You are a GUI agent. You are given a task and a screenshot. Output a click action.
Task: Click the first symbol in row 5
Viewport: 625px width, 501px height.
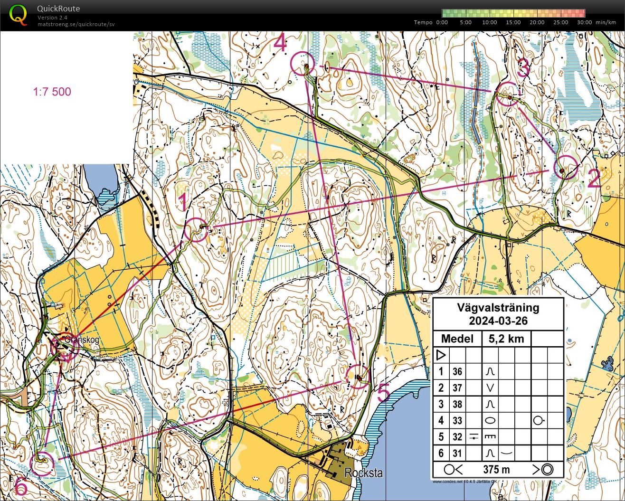click(x=473, y=436)
